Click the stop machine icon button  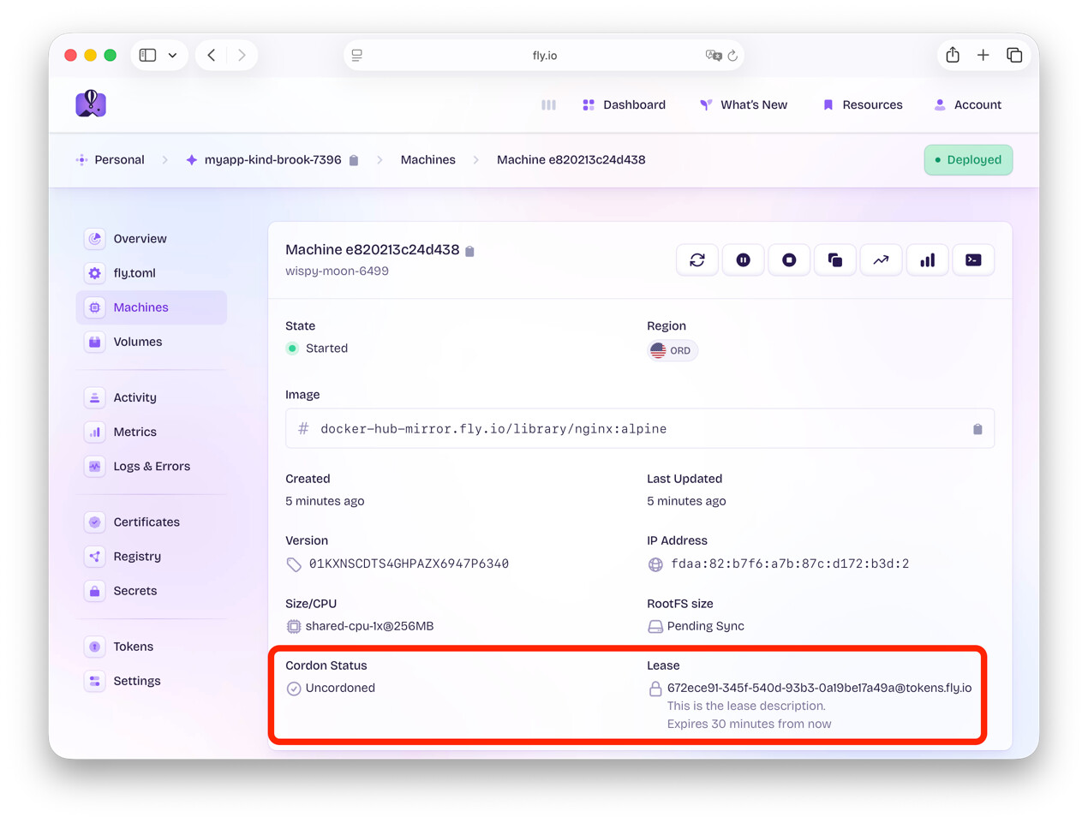tap(789, 260)
